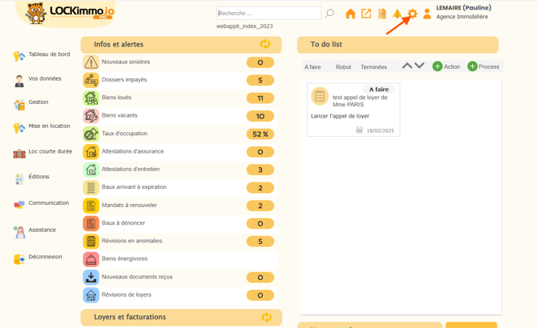The width and height of the screenshot is (537, 328).
Task: Open the test appel de loyer task card
Action: [353, 109]
